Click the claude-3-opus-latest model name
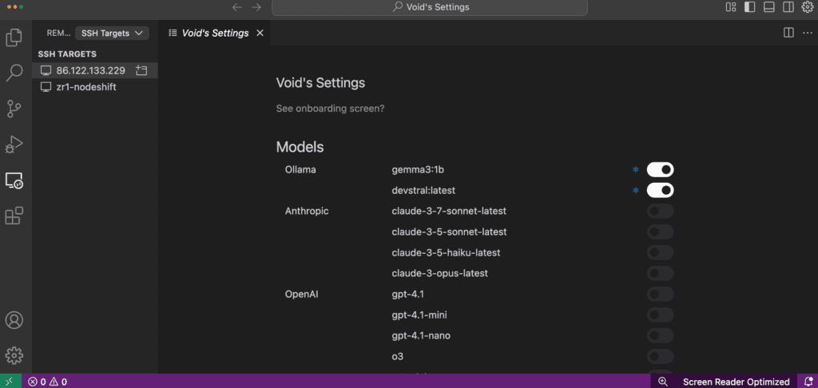Screen dimensions: 818x388 click(x=440, y=273)
